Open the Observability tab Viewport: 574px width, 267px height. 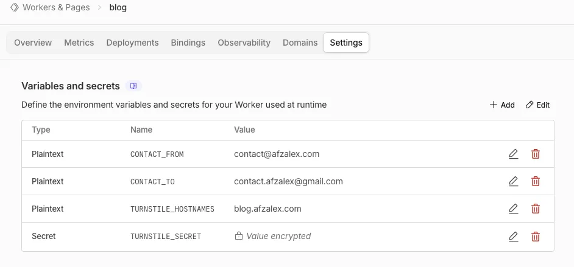click(x=244, y=43)
